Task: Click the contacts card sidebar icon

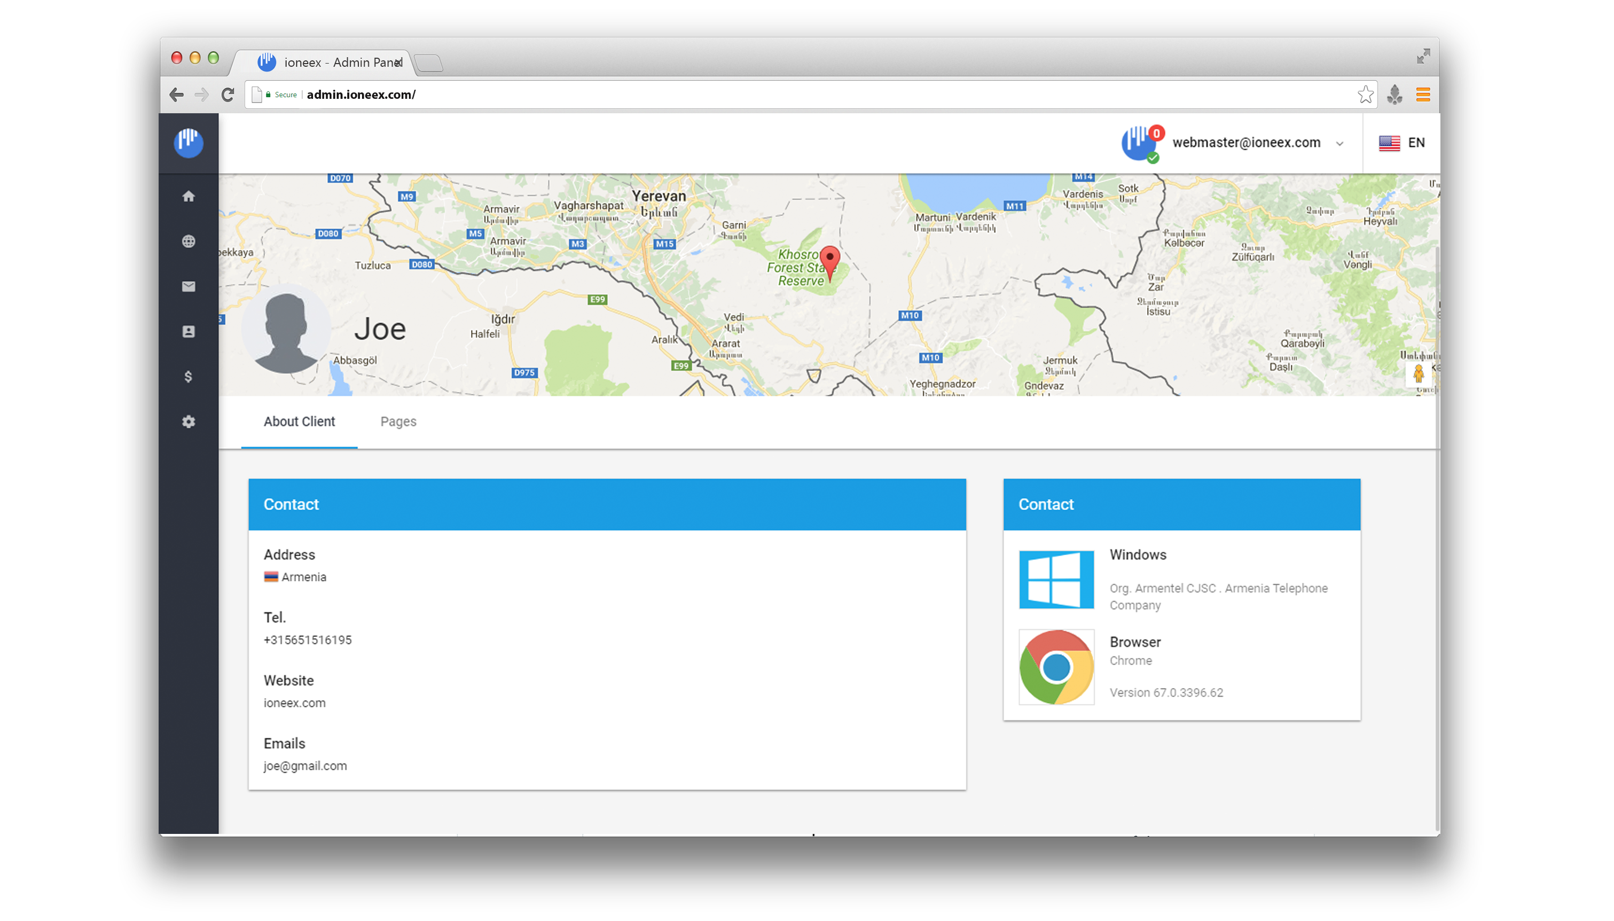Action: 189,331
